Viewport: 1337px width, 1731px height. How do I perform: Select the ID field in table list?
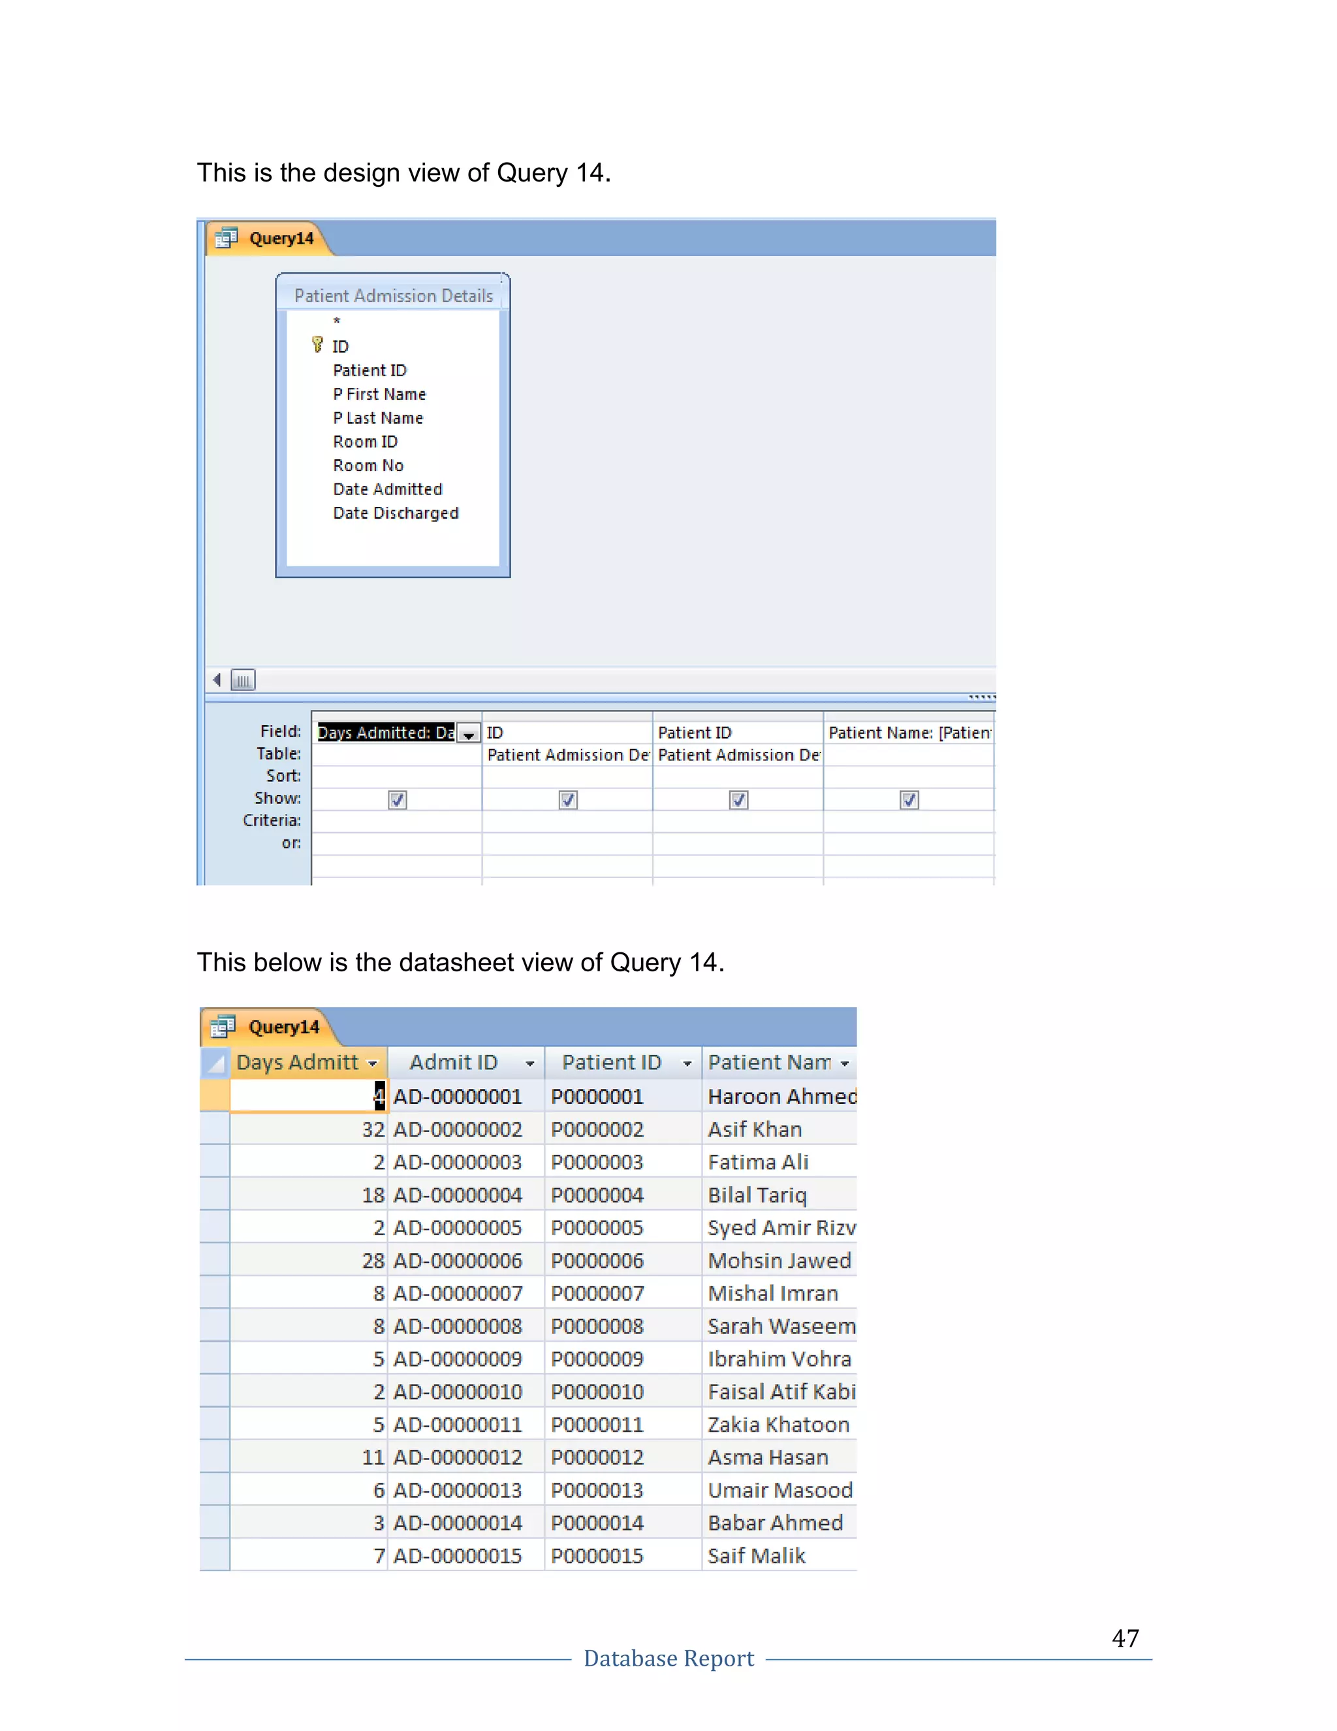(x=341, y=346)
